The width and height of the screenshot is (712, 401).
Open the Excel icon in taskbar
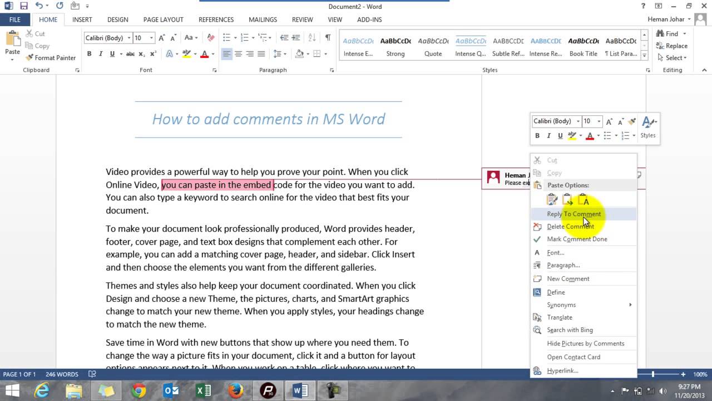pos(203,390)
